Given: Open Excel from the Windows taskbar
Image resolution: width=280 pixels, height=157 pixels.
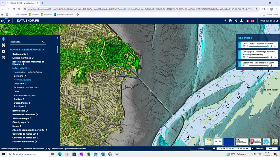Looking at the screenshot, I should click(88, 154).
